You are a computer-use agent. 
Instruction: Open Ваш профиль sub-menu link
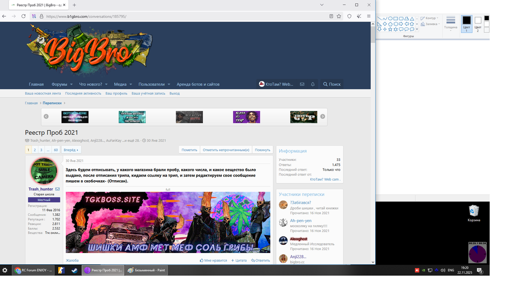point(117,93)
